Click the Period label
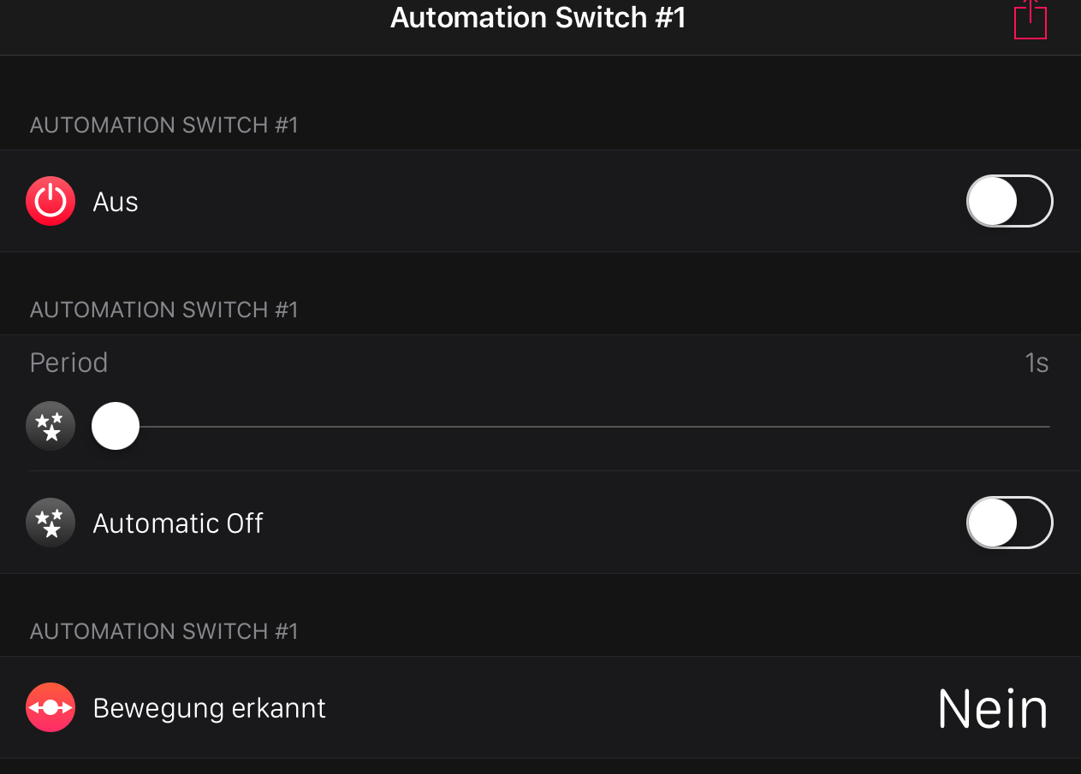Screen dimensions: 1081x774 (x=68, y=363)
